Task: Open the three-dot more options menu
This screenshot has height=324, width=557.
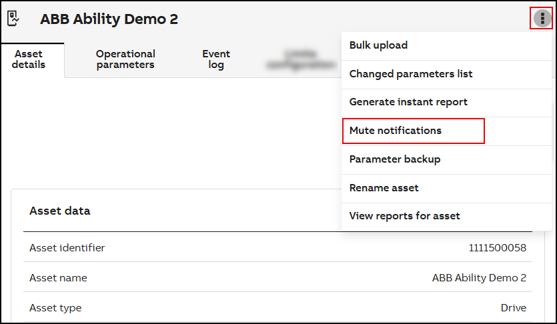Action: (542, 19)
